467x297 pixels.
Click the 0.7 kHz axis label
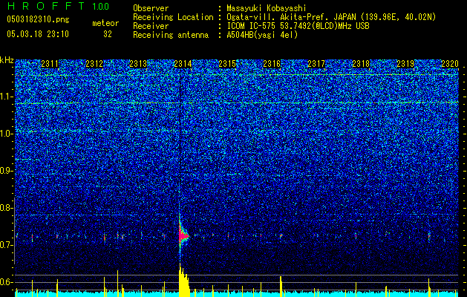7,245
